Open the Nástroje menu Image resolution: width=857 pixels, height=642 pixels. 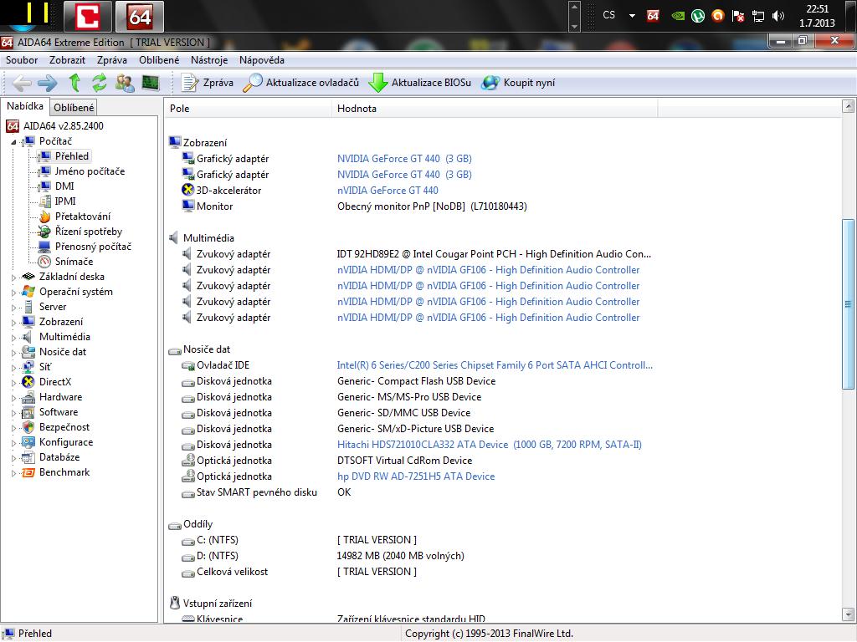click(208, 60)
